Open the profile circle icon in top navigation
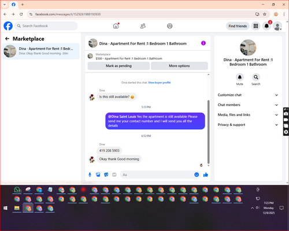The width and height of the screenshot is (289, 231). click(x=170, y=26)
